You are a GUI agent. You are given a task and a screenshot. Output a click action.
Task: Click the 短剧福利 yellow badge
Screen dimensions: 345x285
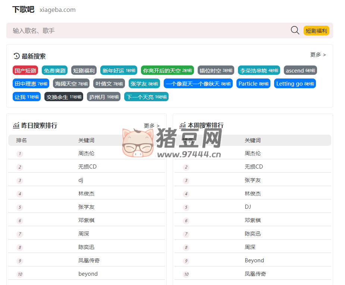316,31
